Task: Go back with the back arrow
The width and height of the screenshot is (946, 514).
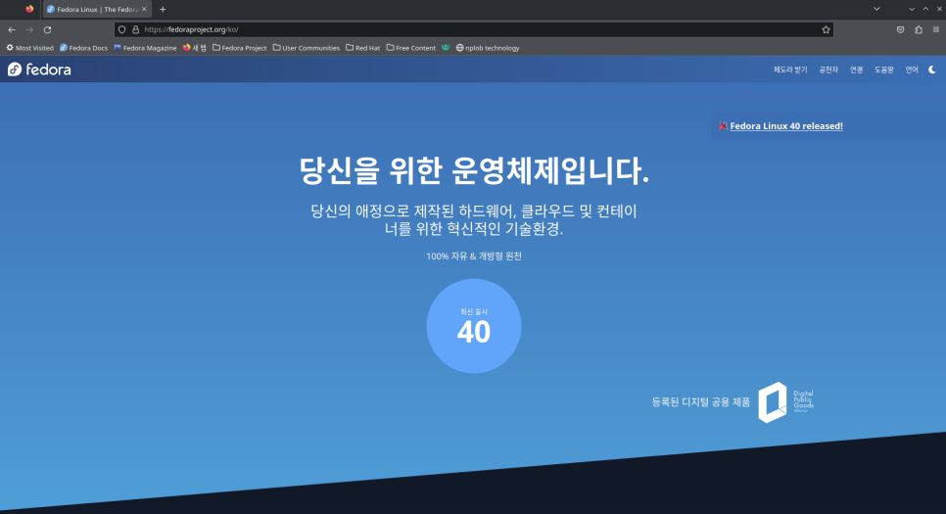Action: [x=12, y=29]
